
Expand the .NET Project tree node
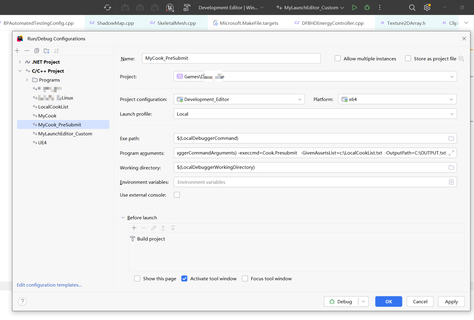[x=20, y=62]
